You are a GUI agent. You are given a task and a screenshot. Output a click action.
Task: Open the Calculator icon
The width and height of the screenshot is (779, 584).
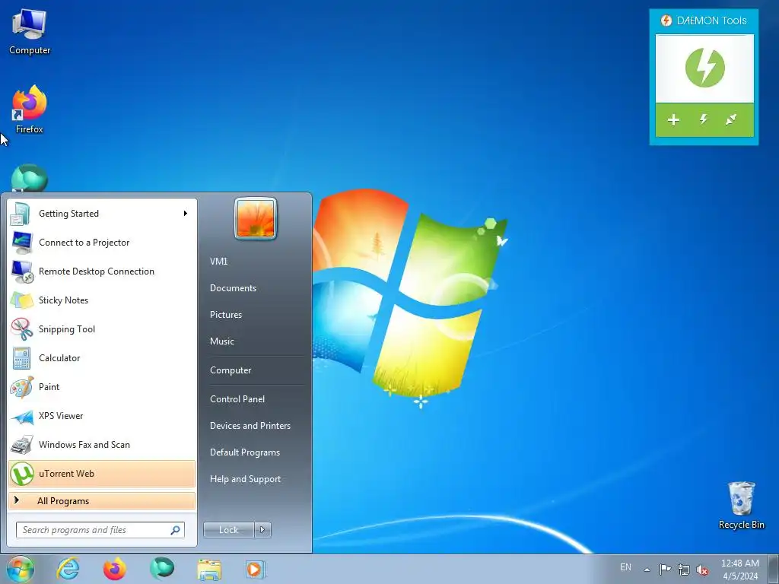(x=22, y=358)
